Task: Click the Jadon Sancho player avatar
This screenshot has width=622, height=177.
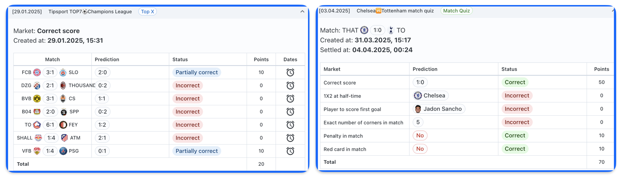Action: [x=418, y=109]
